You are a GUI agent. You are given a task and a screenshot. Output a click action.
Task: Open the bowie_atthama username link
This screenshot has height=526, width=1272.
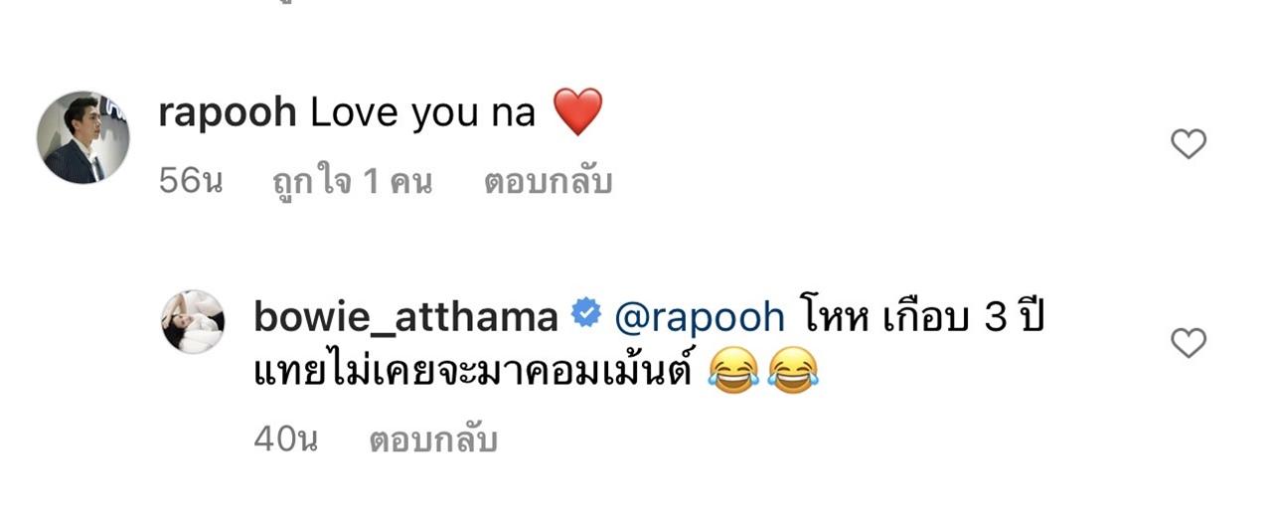pyautogui.click(x=405, y=317)
